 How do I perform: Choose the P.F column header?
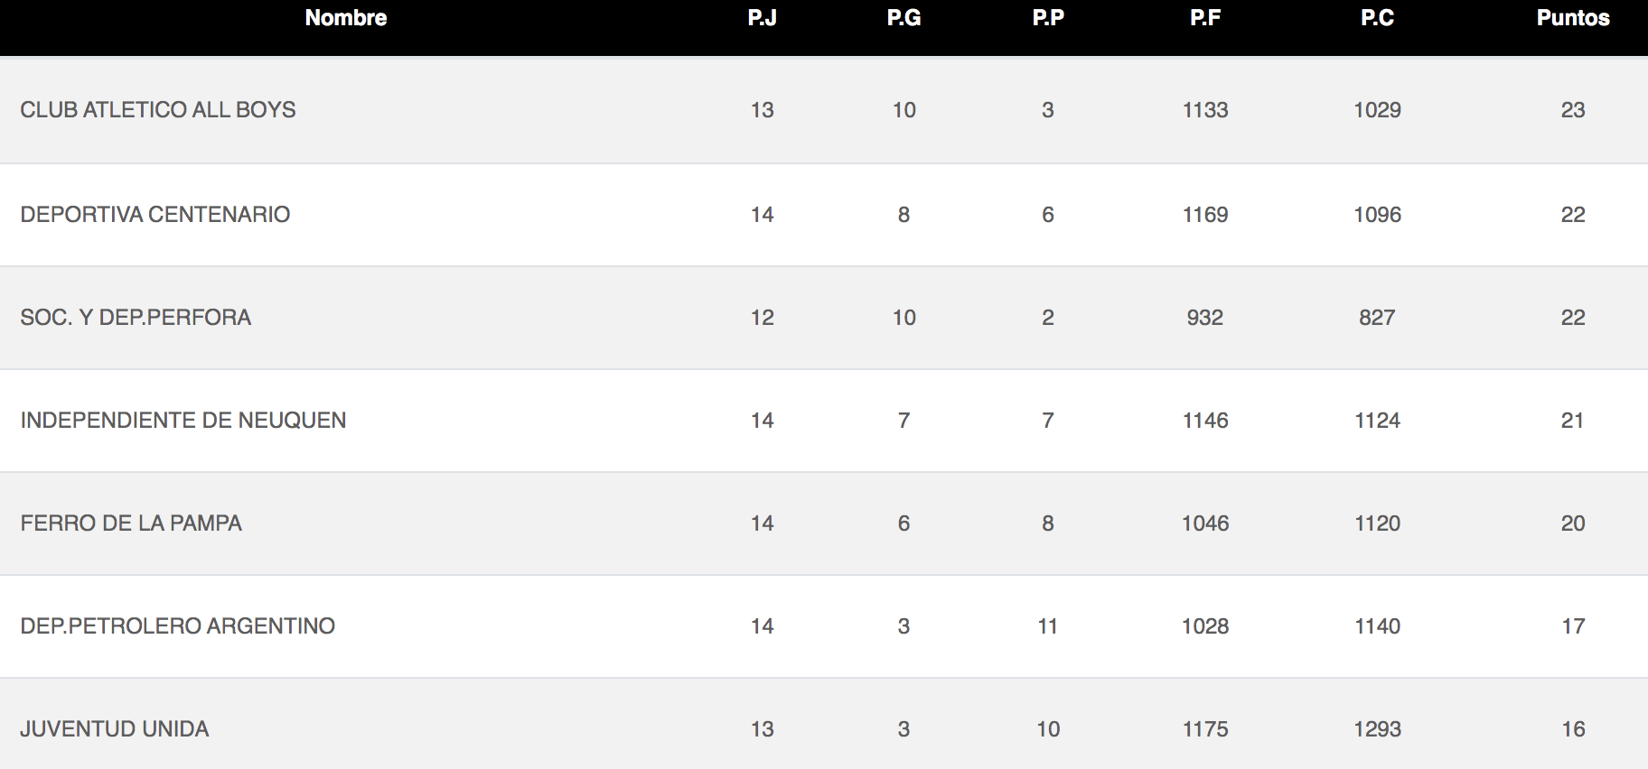[x=1205, y=18]
